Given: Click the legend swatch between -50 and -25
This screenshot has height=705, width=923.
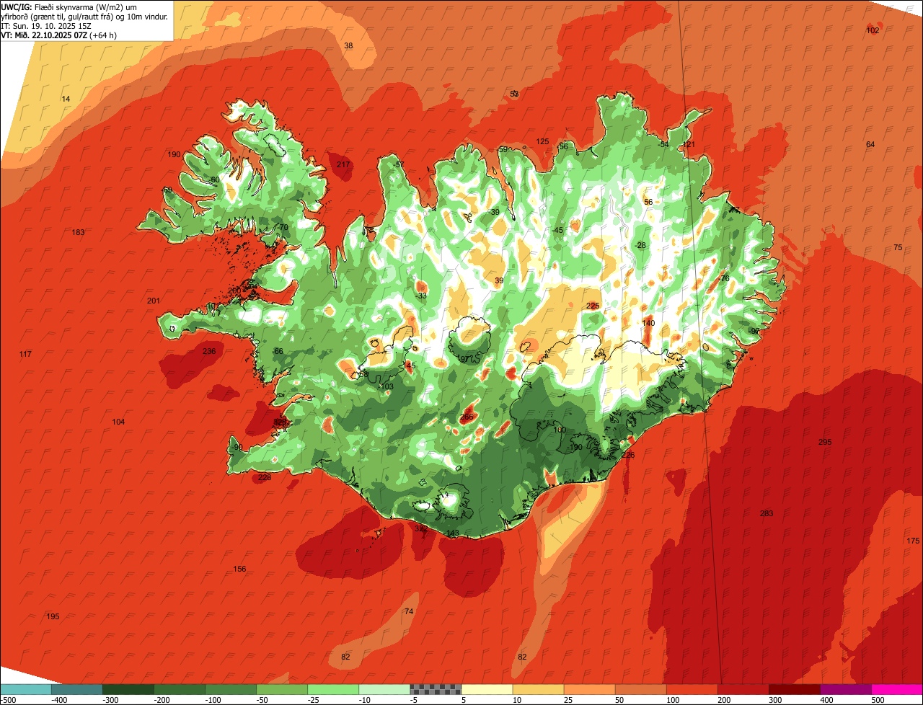Looking at the screenshot, I should (282, 688).
